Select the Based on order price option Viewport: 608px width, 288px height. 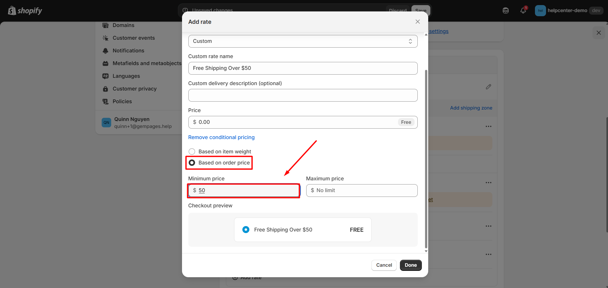pyautogui.click(x=192, y=163)
